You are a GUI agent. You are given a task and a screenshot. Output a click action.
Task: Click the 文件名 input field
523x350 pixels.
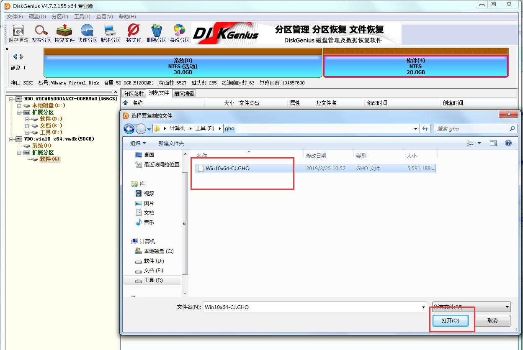tap(315, 307)
